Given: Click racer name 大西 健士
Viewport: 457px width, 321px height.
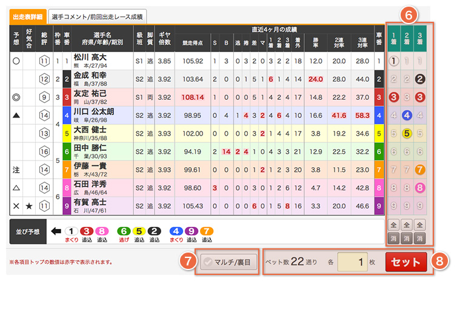Looking at the screenshot, I should 90,130.
